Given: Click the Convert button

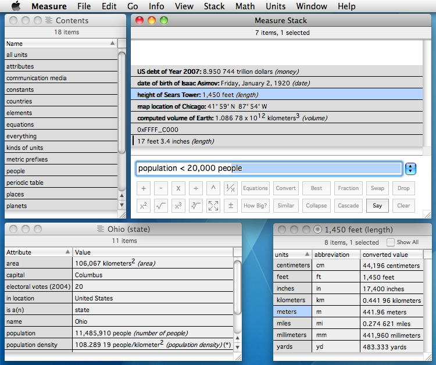Looking at the screenshot, I should point(286,188).
